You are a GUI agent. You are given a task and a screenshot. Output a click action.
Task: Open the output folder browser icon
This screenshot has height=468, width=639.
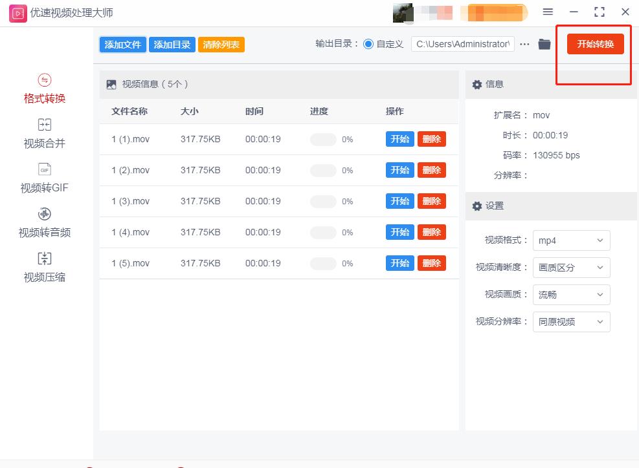pos(544,44)
